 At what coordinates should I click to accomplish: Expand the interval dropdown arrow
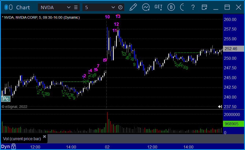tap(113, 7)
